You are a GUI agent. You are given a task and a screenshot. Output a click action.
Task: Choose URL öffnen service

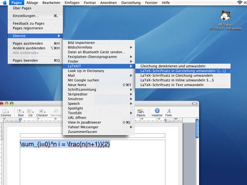[99, 118]
